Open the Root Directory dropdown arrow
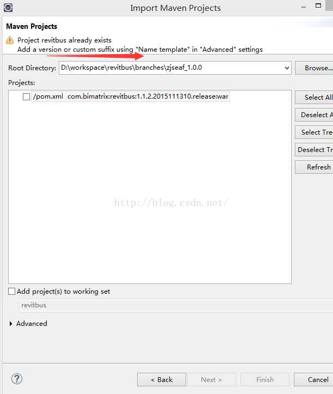Screen dimensions: 333x394 point(287,68)
